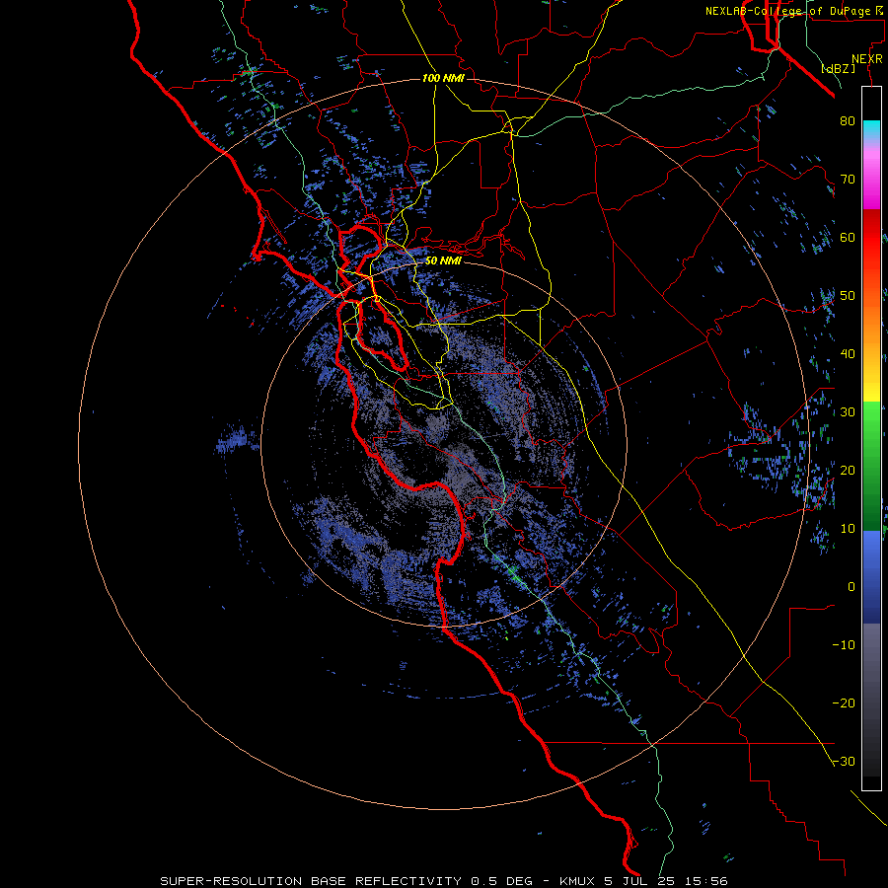Pick the cyan top of the color scale
888x888 pixels.
tap(871, 129)
